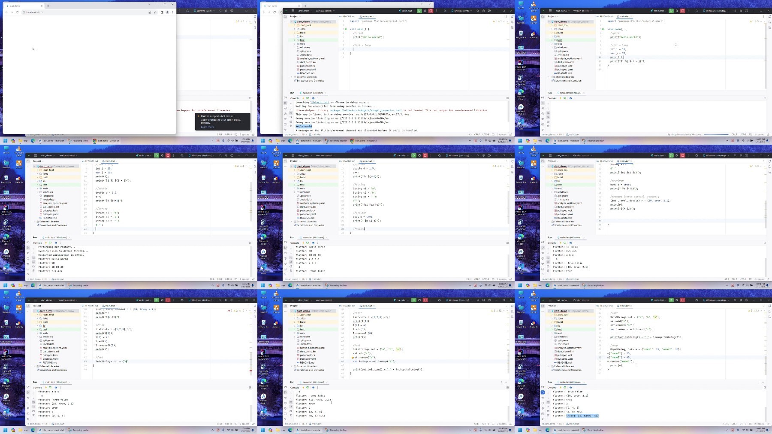
Task: Click CRLF in the Map-code IDE status bar
Action: (x=734, y=424)
